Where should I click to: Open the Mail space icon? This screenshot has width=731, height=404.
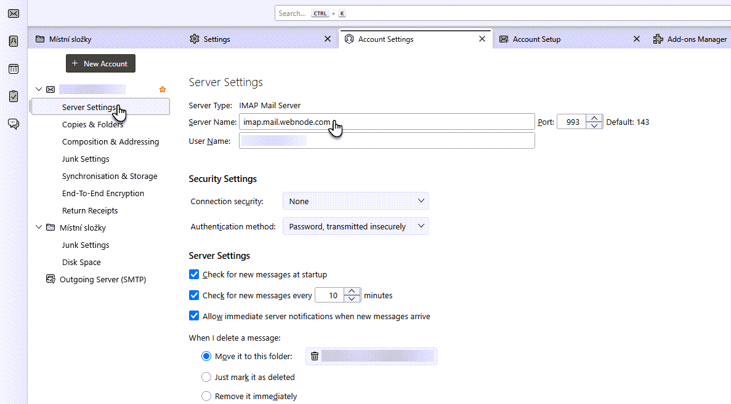pyautogui.click(x=13, y=13)
